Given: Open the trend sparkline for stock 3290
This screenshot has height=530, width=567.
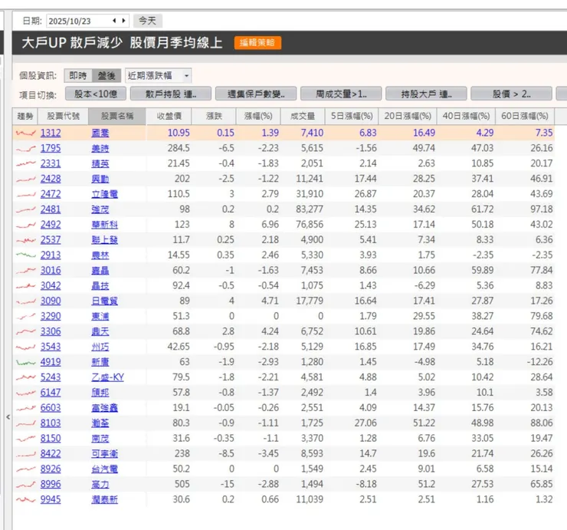Looking at the screenshot, I should [x=26, y=317].
